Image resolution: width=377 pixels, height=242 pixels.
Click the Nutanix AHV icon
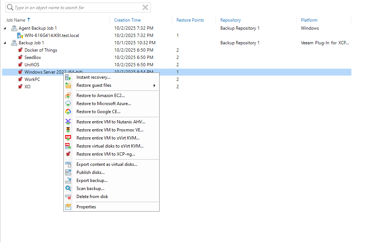tap(68, 122)
